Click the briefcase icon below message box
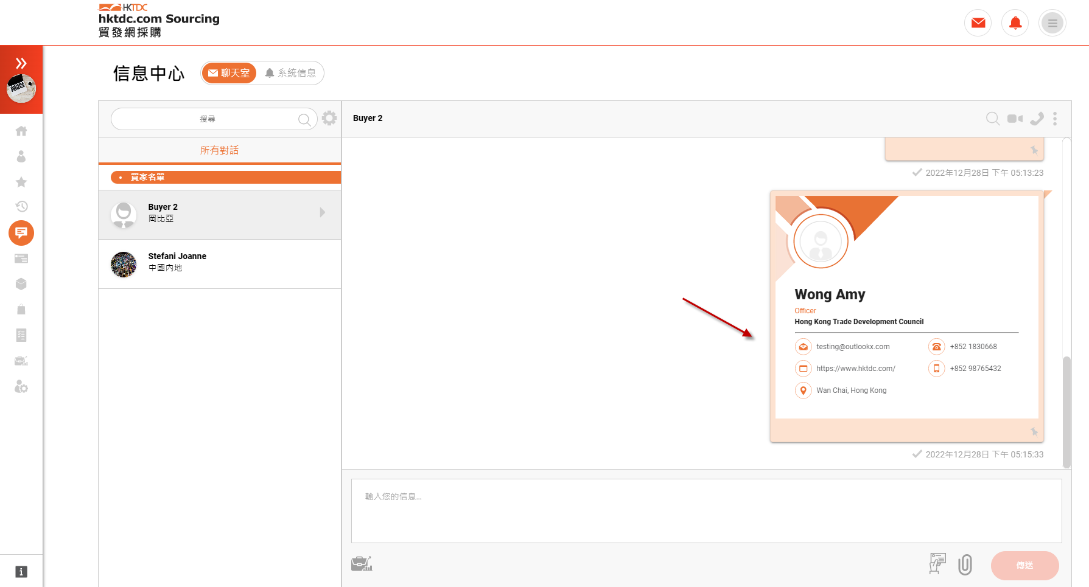Image resolution: width=1089 pixels, height=587 pixels. coord(362,564)
